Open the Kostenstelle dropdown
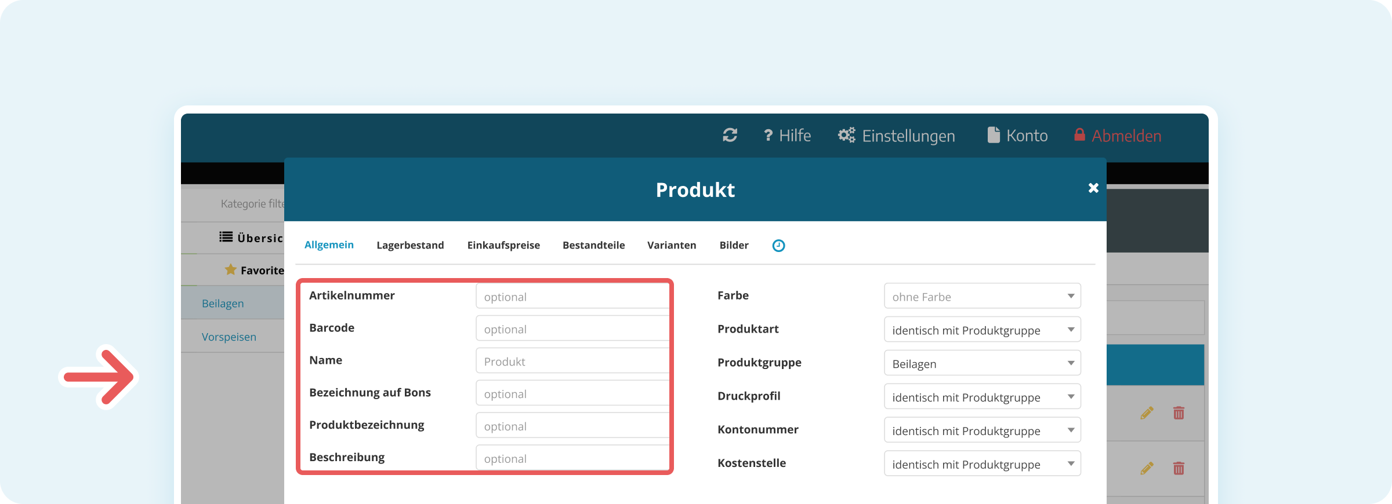1392x504 pixels. click(982, 464)
